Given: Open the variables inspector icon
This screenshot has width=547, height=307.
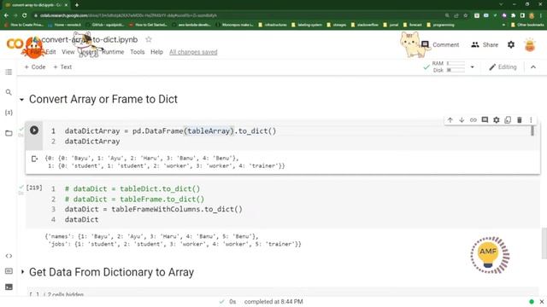Looking at the screenshot, I should (x=9, y=113).
